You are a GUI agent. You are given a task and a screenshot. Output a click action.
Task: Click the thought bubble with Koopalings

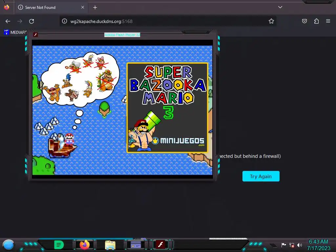tap(80, 79)
